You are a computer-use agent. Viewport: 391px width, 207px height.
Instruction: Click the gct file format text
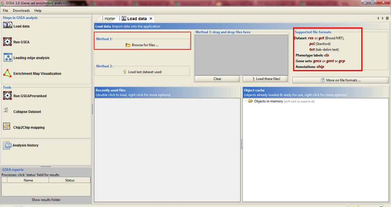(321, 38)
